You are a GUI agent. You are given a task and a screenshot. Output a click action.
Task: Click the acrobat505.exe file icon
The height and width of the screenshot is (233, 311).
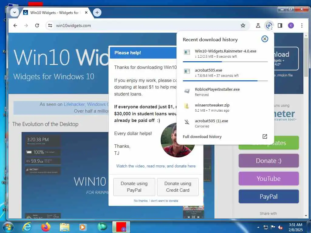(x=187, y=71)
